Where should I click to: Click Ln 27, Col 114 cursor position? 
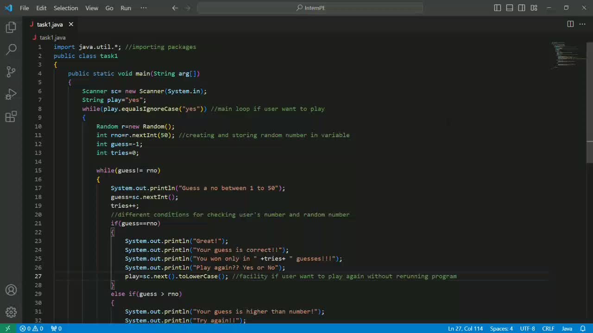[x=465, y=328]
